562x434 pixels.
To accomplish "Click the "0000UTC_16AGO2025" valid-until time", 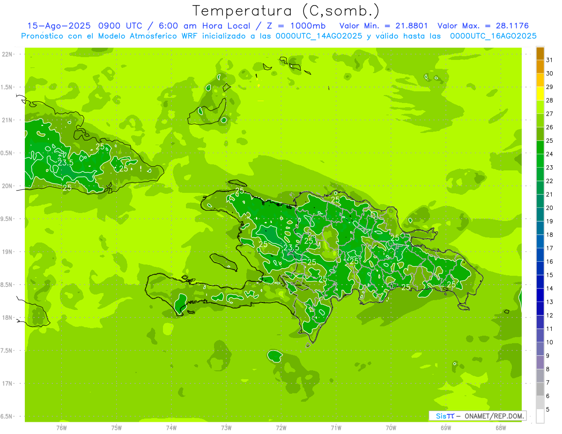I will coord(493,36).
